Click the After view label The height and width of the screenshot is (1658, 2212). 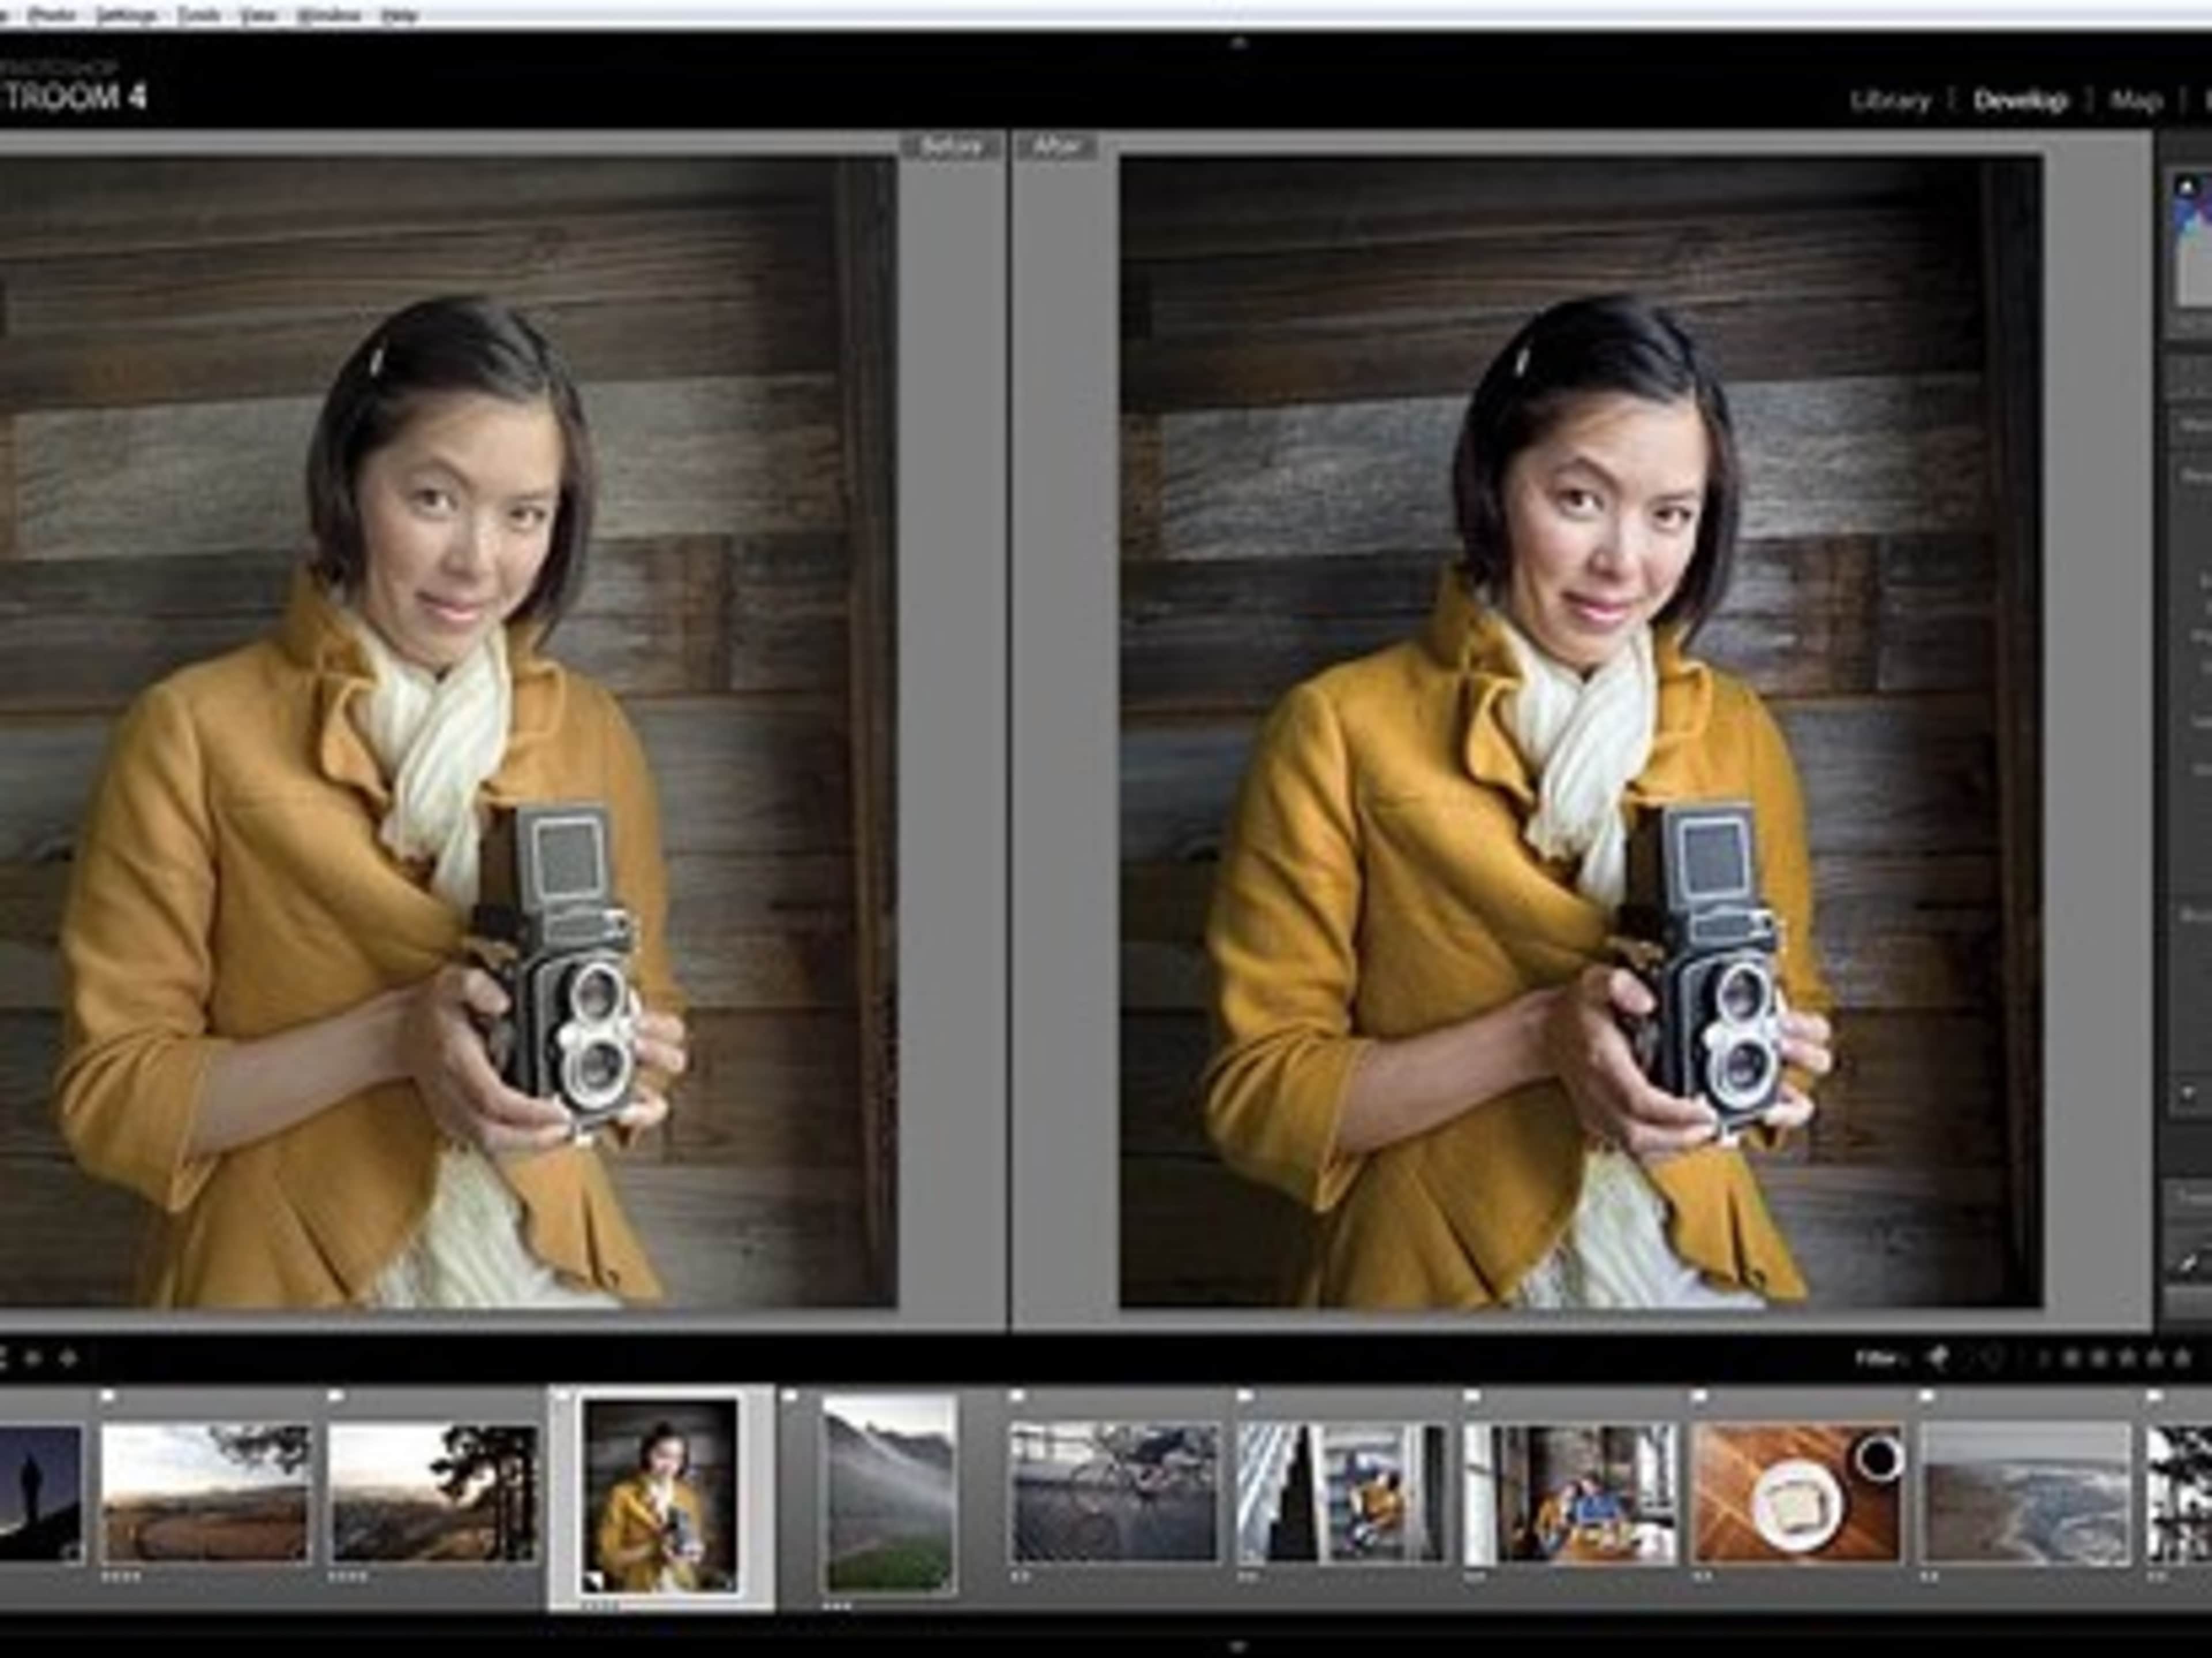coord(1058,147)
